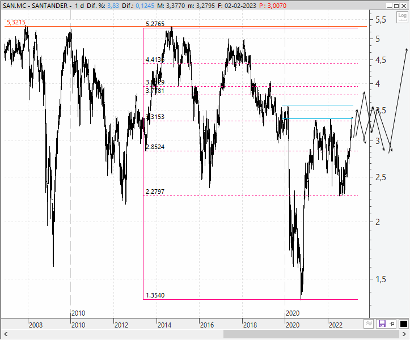Viewport: 410px width, 340px height.
Task: Maximize the SANTANDER chart window
Action: click(396, 6)
